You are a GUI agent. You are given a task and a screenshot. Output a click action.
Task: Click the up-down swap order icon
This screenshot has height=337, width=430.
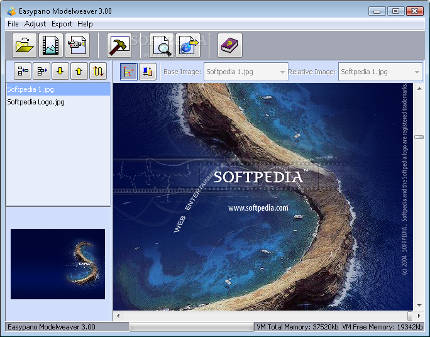pos(98,71)
